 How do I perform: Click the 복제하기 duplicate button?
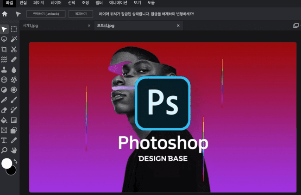point(81,14)
